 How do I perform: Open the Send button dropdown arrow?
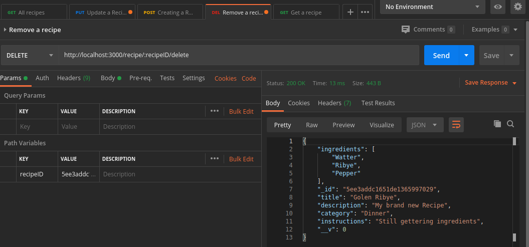467,55
